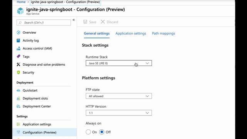Click the Deployment Center icon
This screenshot has height=139, width=247.
pyautogui.click(x=19, y=107)
